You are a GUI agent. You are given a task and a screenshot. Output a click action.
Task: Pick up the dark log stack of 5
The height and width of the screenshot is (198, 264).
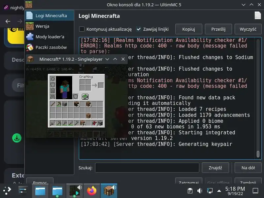coord(77,104)
